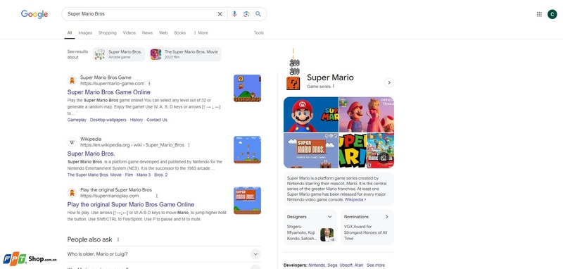The width and height of the screenshot is (563, 269).
Task: Click The Super Mario Bros. Movie chip icon
Action: tap(156, 54)
